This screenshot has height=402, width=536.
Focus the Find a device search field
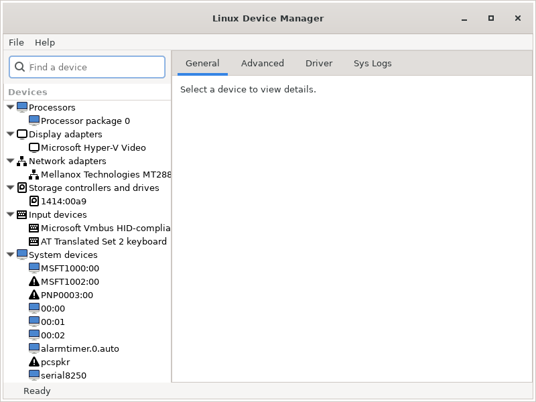pyautogui.click(x=87, y=67)
